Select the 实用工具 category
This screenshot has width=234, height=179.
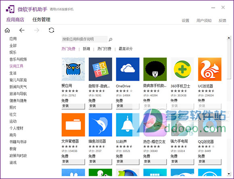point(16,66)
